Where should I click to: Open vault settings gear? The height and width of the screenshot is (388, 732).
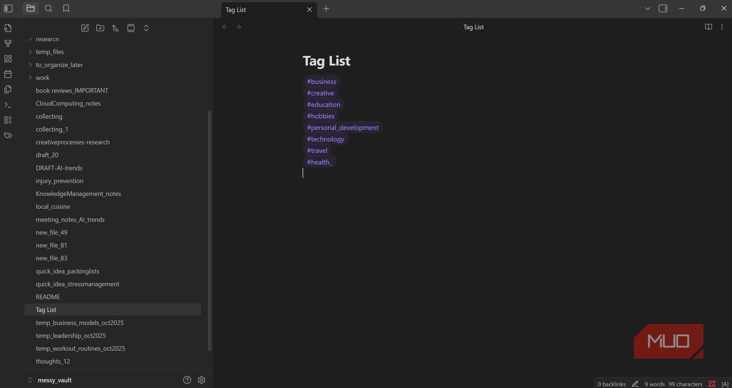click(x=201, y=380)
